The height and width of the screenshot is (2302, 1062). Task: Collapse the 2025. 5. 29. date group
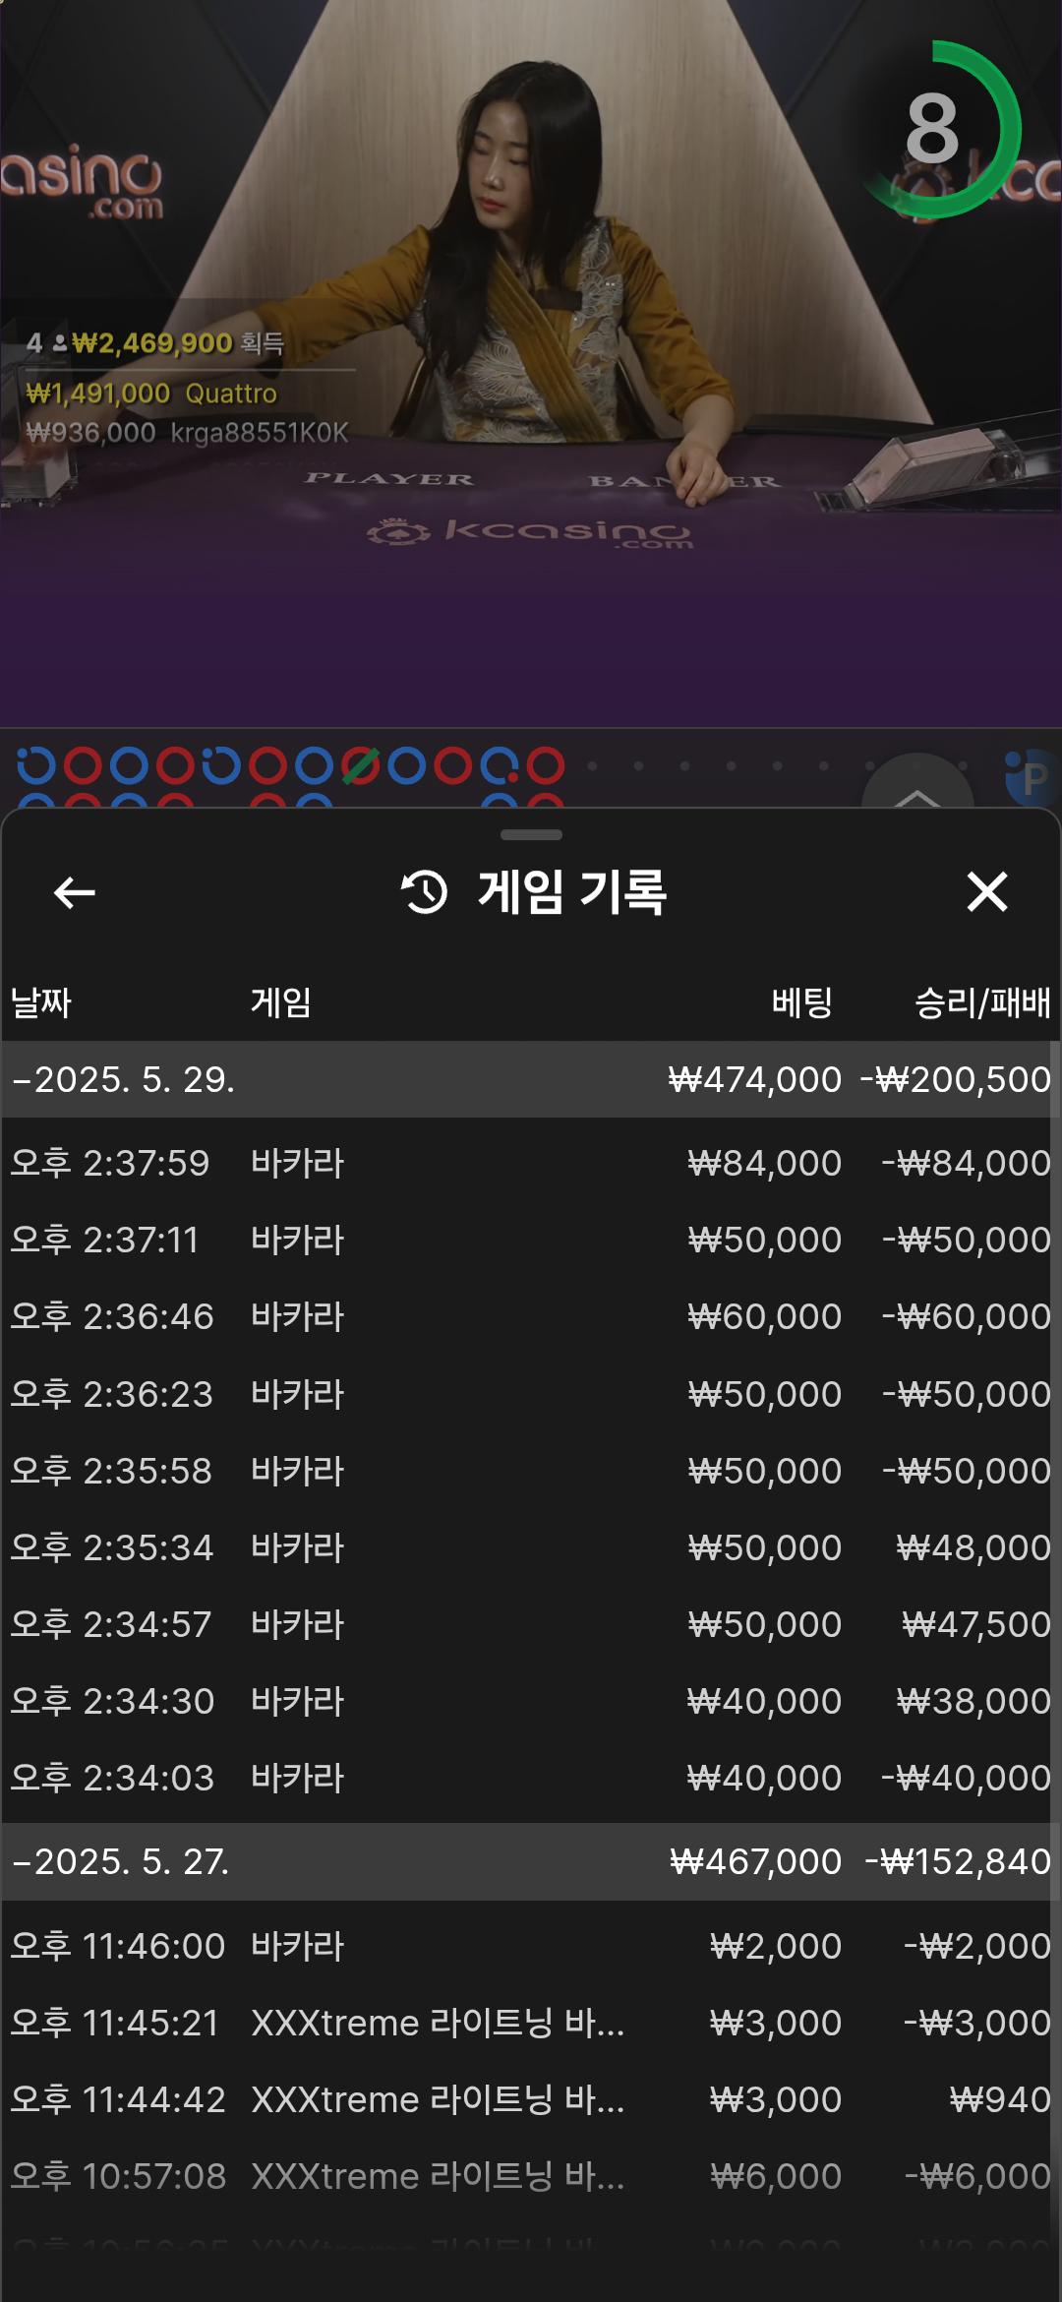tap(123, 1079)
